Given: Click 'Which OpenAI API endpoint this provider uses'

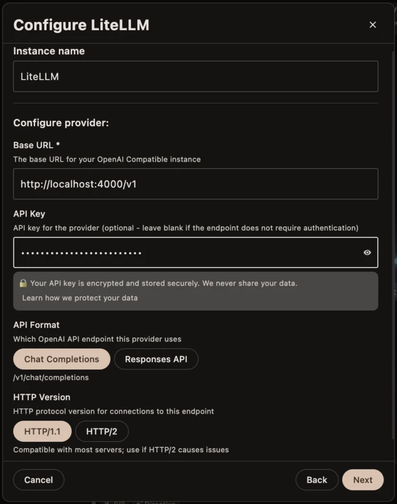Looking at the screenshot, I should pos(97,339).
